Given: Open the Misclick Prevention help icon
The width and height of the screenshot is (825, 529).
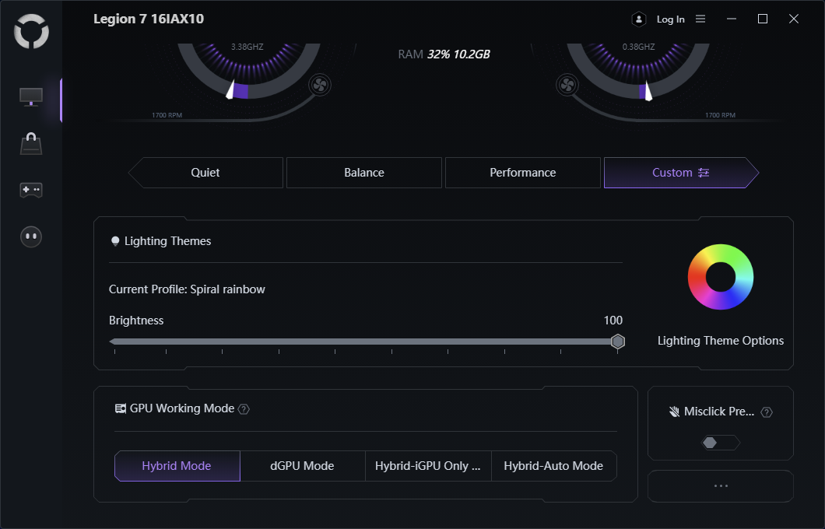Looking at the screenshot, I should tap(767, 412).
